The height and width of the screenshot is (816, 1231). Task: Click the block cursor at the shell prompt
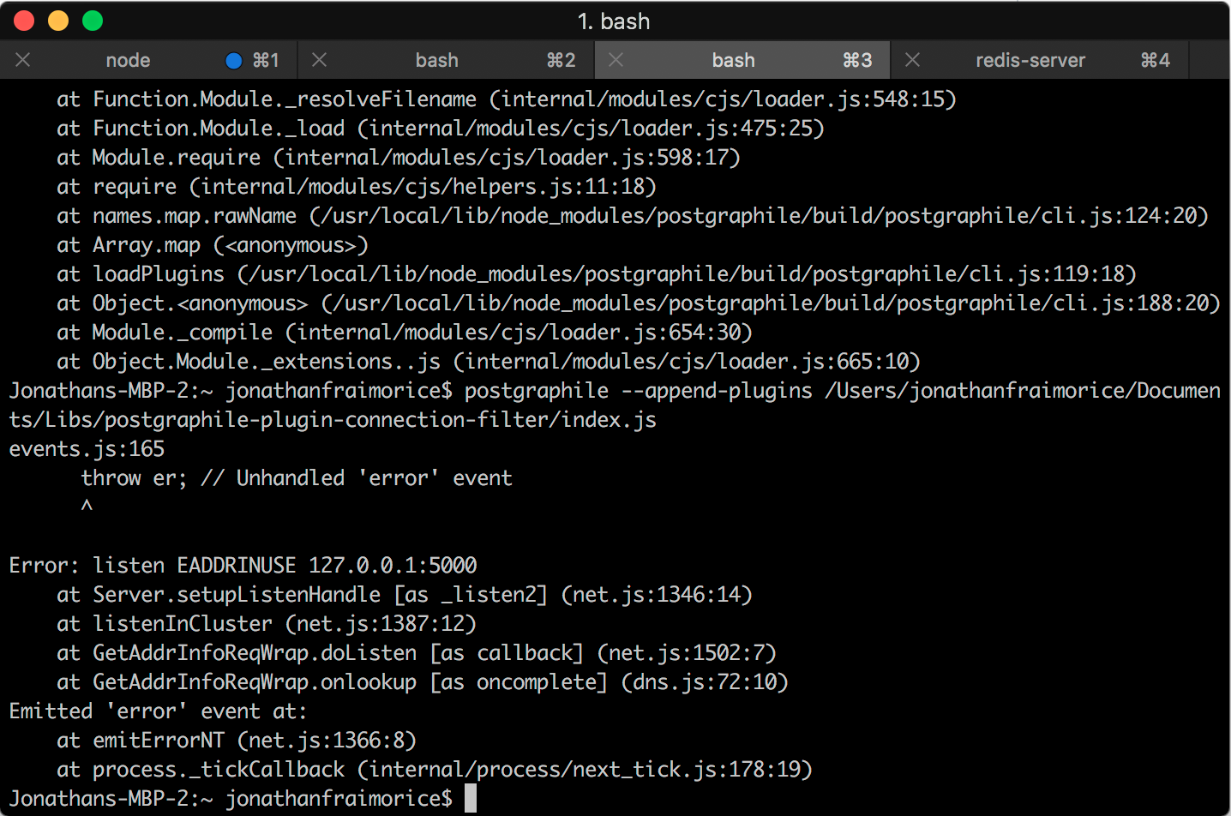coord(470,797)
